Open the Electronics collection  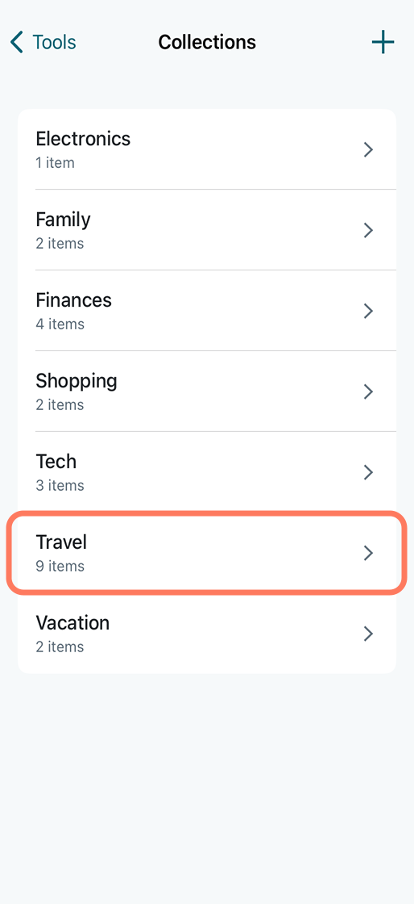click(207, 149)
